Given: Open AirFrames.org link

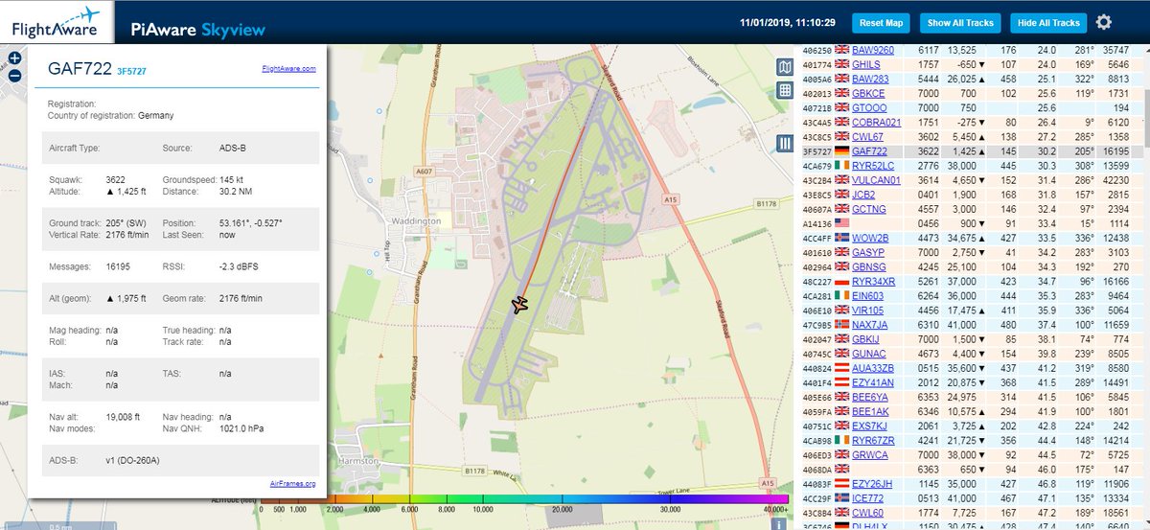Looking at the screenshot, I should [x=293, y=484].
